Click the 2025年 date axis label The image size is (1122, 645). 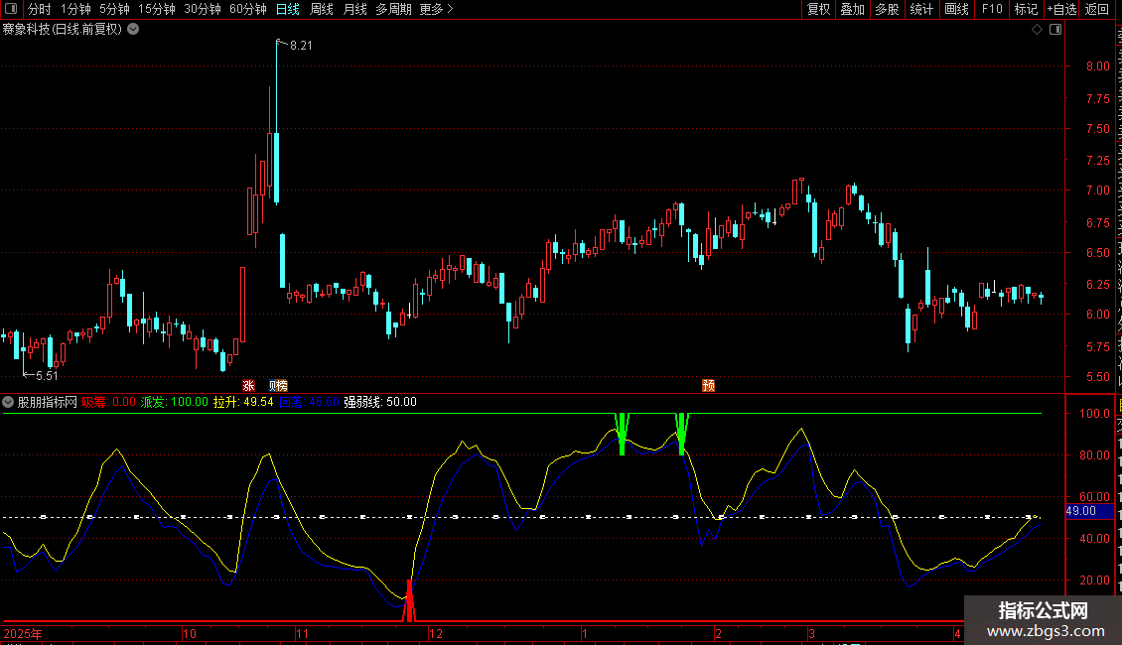pyautogui.click(x=23, y=633)
